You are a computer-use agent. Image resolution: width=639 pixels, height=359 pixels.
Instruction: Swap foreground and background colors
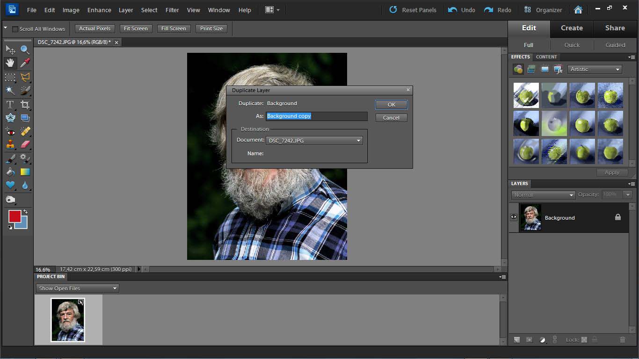point(25,212)
